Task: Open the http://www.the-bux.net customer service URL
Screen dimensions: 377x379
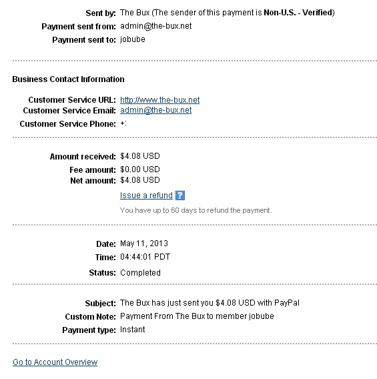Action: tap(159, 100)
